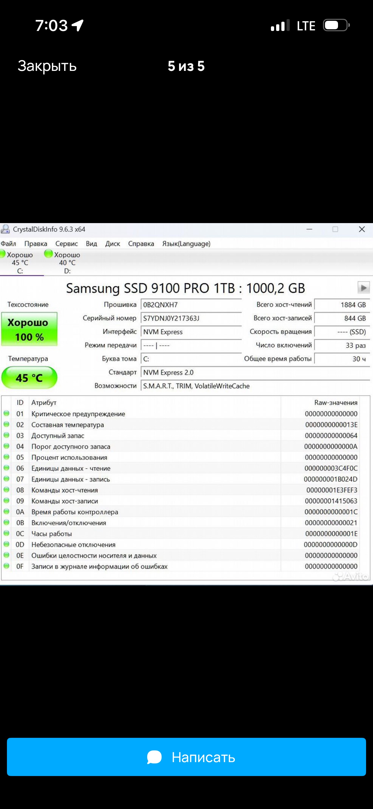Click the total host reads value 1884 GB
Image resolution: width=373 pixels, height=809 pixels.
coord(342,305)
